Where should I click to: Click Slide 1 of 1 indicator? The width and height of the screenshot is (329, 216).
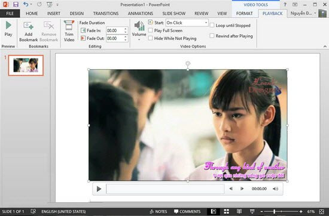click(x=13, y=212)
